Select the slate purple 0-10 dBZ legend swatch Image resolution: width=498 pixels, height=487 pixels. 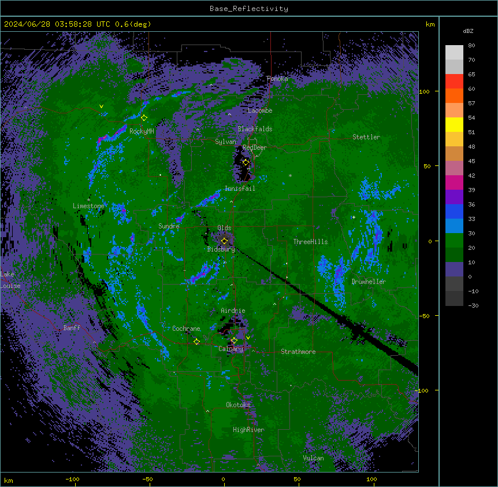[454, 270]
